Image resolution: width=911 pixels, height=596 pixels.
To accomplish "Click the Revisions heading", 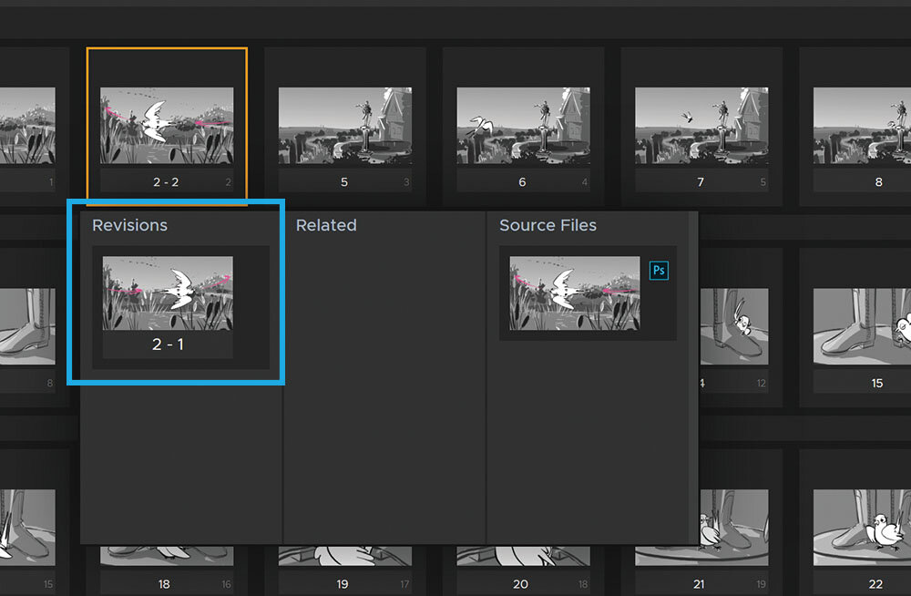I will click(129, 225).
